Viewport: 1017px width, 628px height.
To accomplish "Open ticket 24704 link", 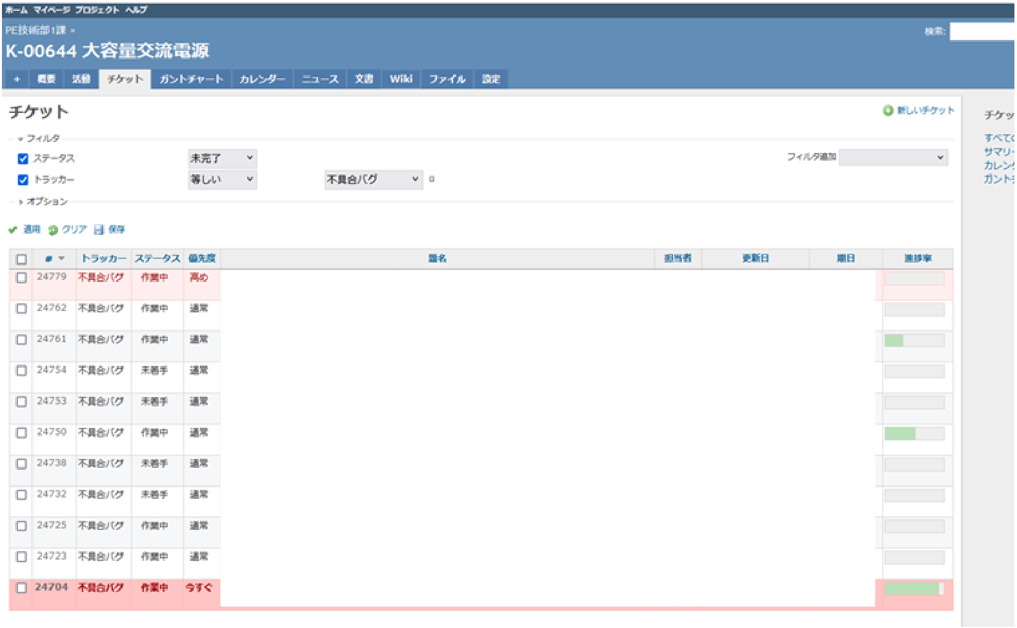I will pyautogui.click(x=51, y=587).
